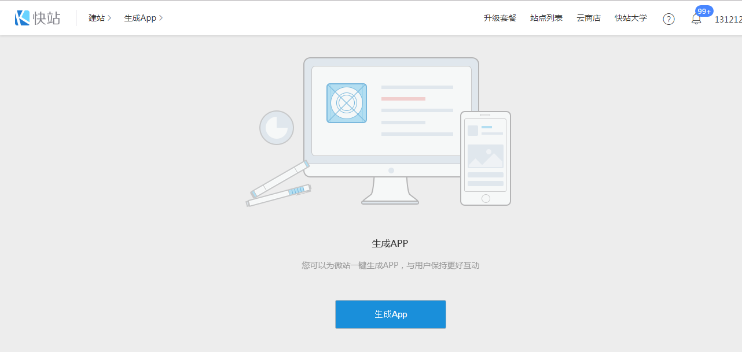Open the account menu starting with 131212
The image size is (742, 352).
point(728,19)
